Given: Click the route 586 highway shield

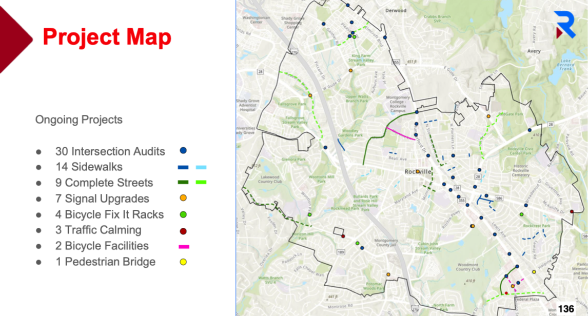Looking at the screenshot, I should [498, 197].
